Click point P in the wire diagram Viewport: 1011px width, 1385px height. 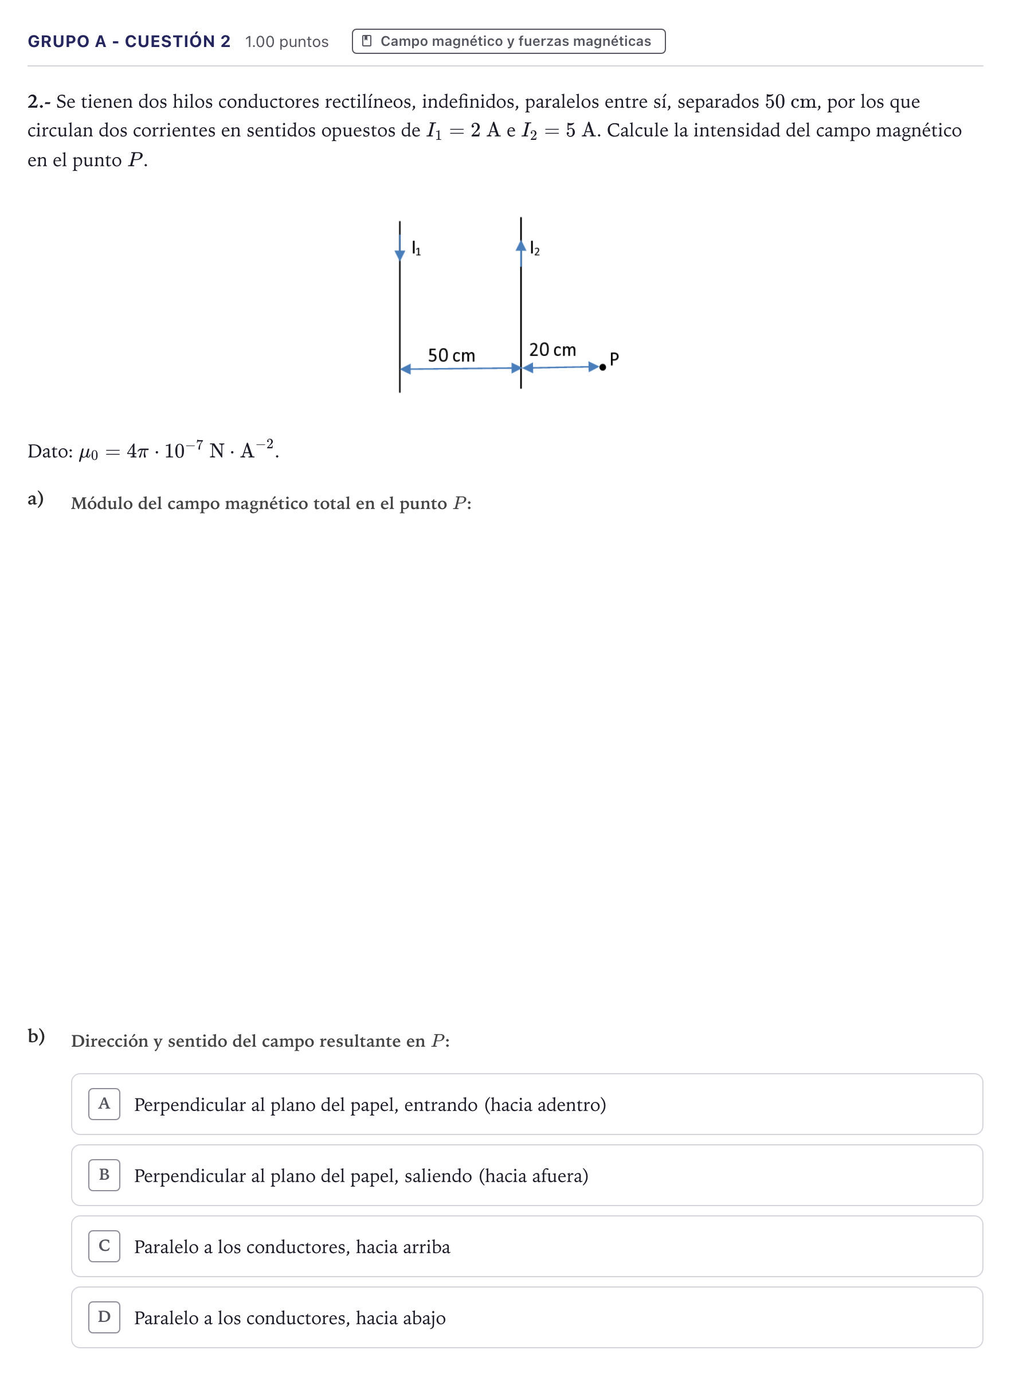coord(603,366)
